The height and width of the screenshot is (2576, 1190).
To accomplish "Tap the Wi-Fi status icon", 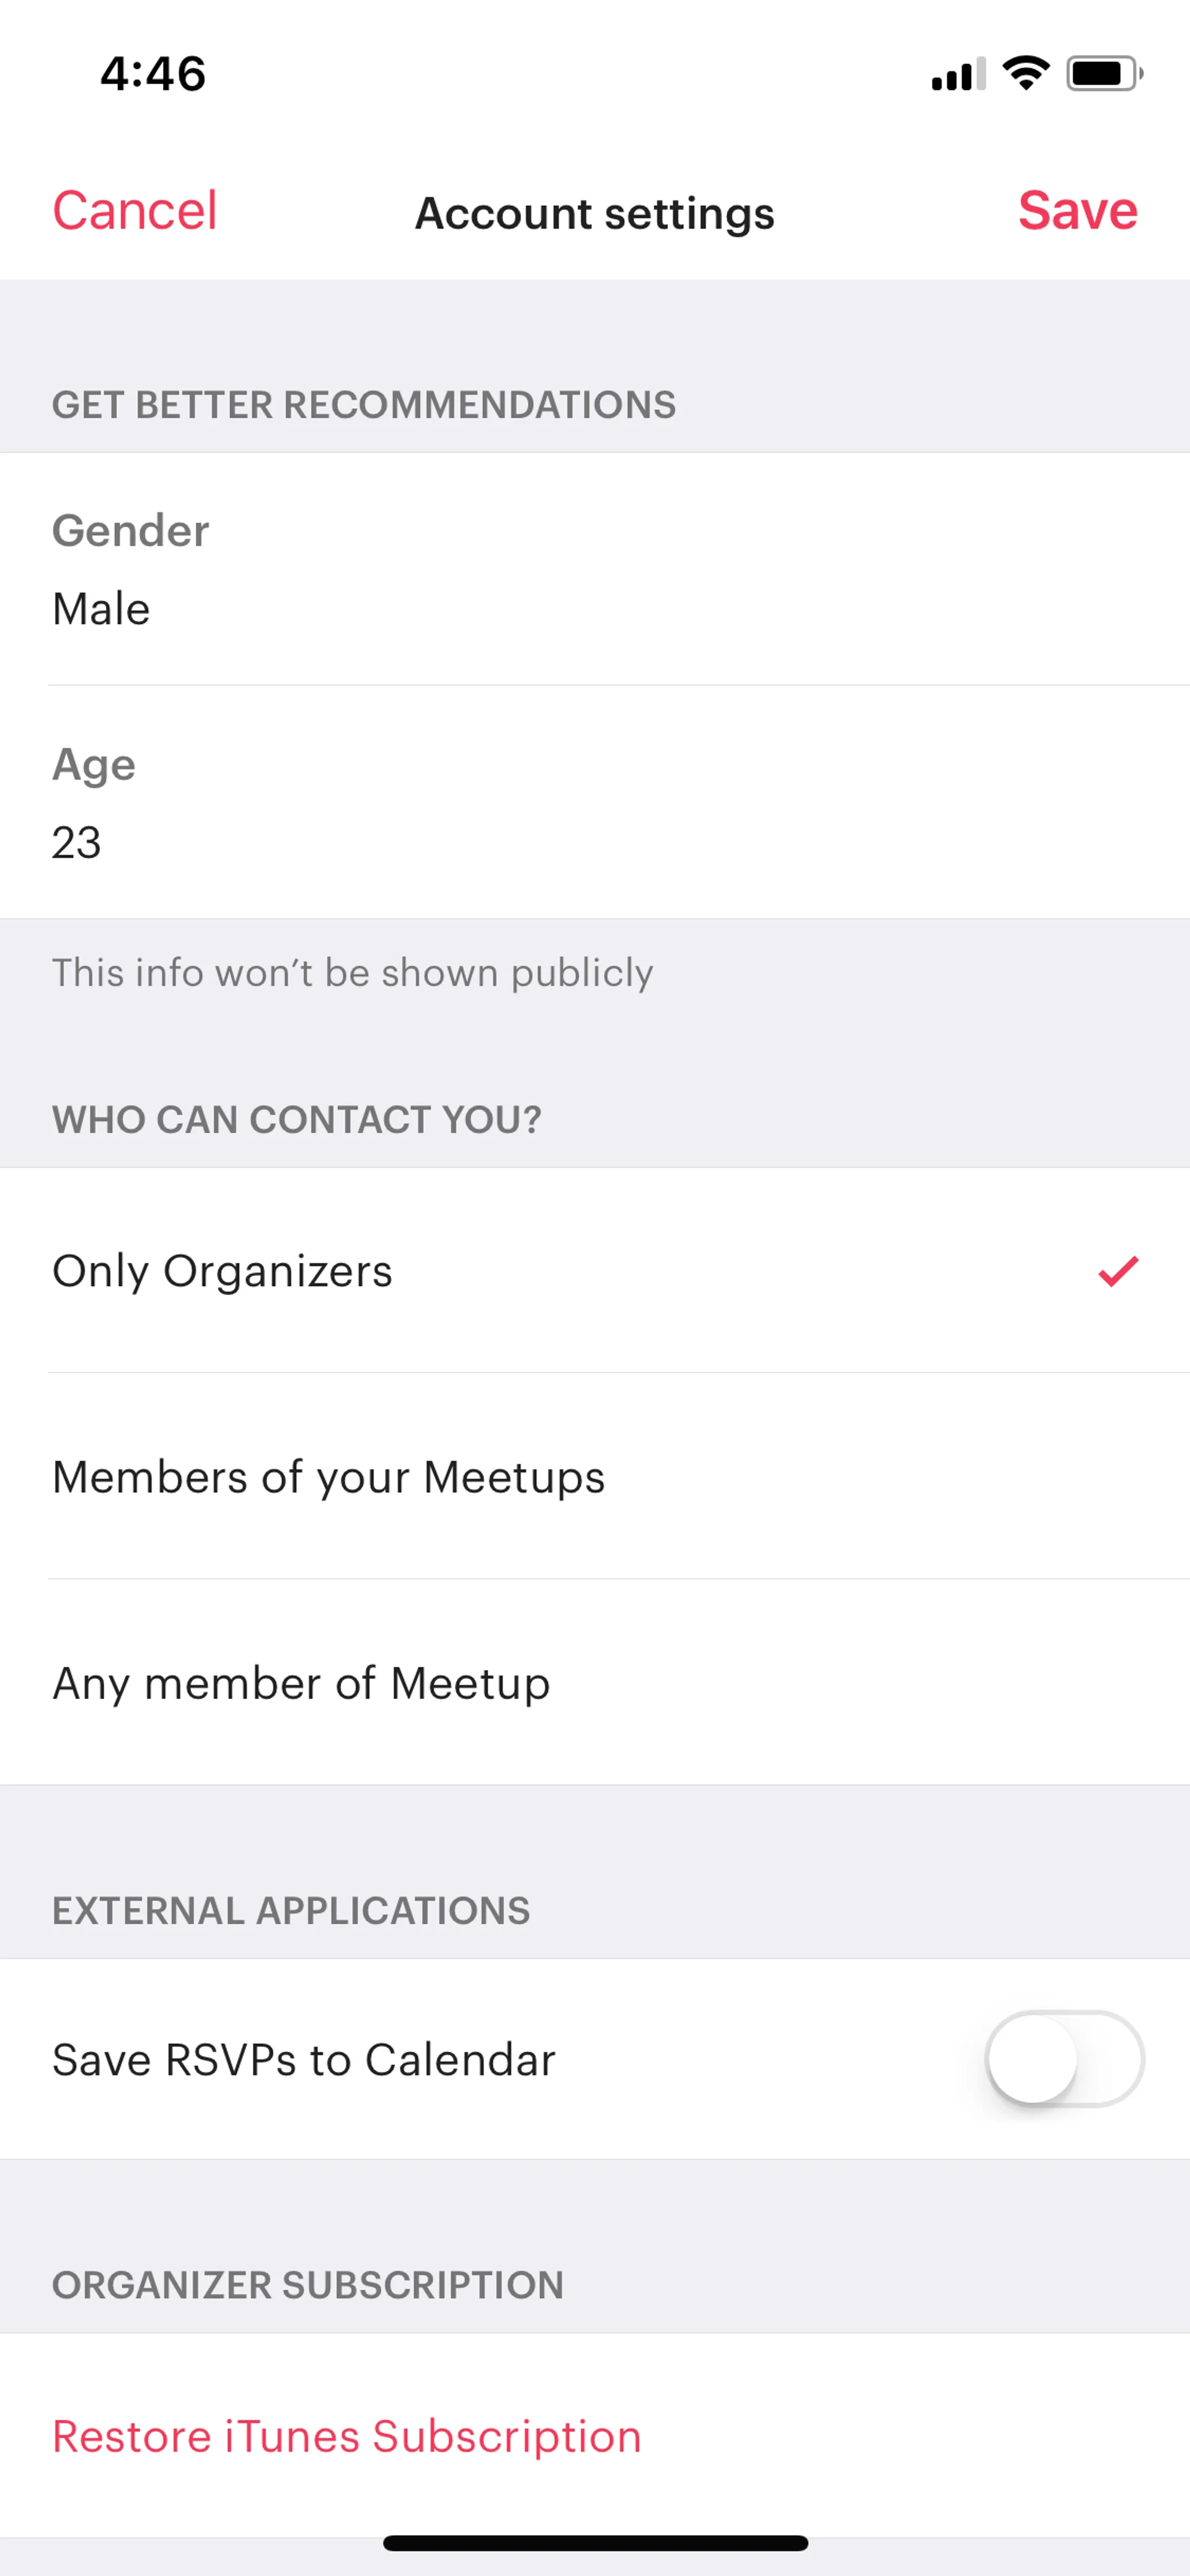I will (1025, 73).
